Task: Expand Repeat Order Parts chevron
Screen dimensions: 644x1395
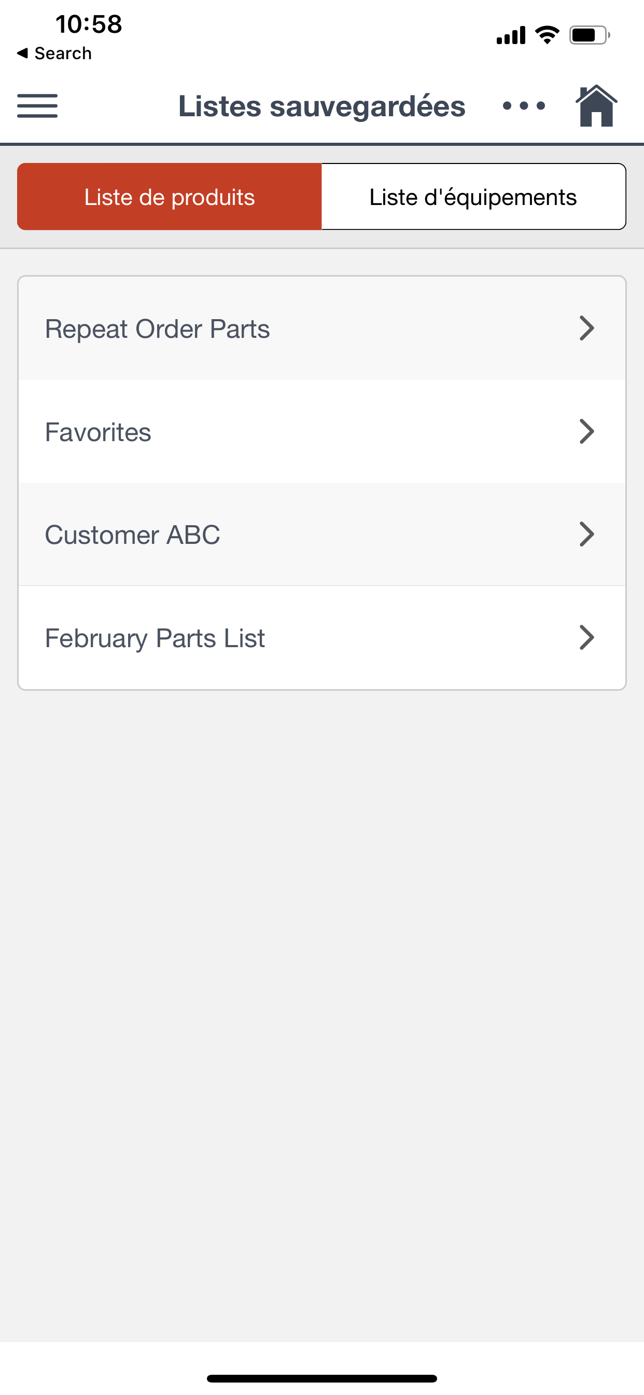Action: click(x=586, y=328)
